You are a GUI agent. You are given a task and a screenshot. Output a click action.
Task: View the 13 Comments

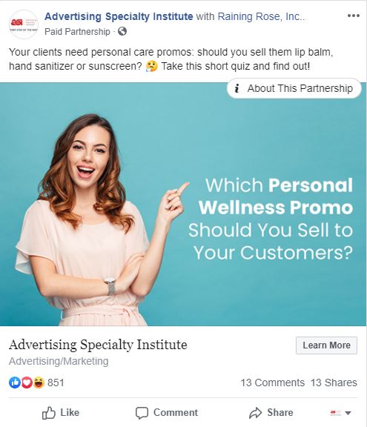[x=273, y=383]
